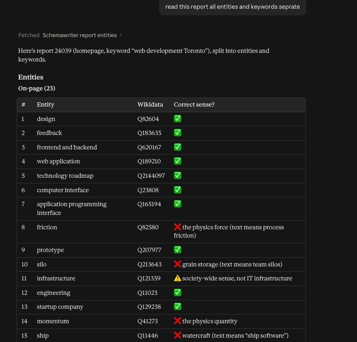357x342 pixels.
Task: Click the green check in the web application row
Action: coord(177,161)
